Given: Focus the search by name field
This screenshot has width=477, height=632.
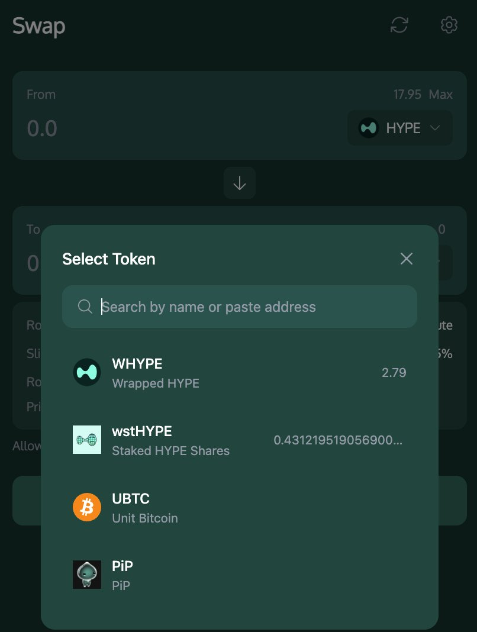Looking at the screenshot, I should tap(240, 307).
